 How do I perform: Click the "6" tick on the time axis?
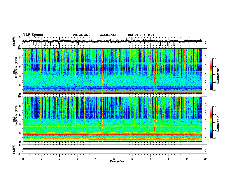click(x=132, y=159)
